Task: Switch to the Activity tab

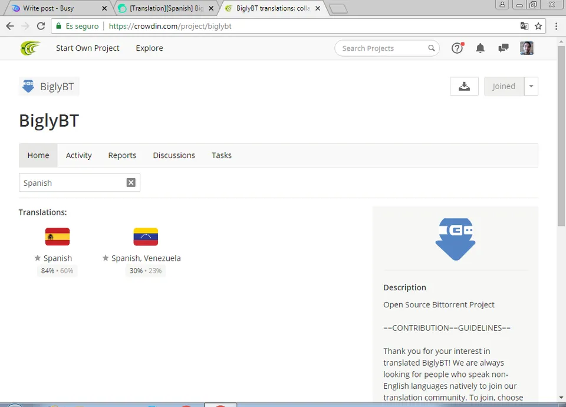Action: tap(78, 155)
